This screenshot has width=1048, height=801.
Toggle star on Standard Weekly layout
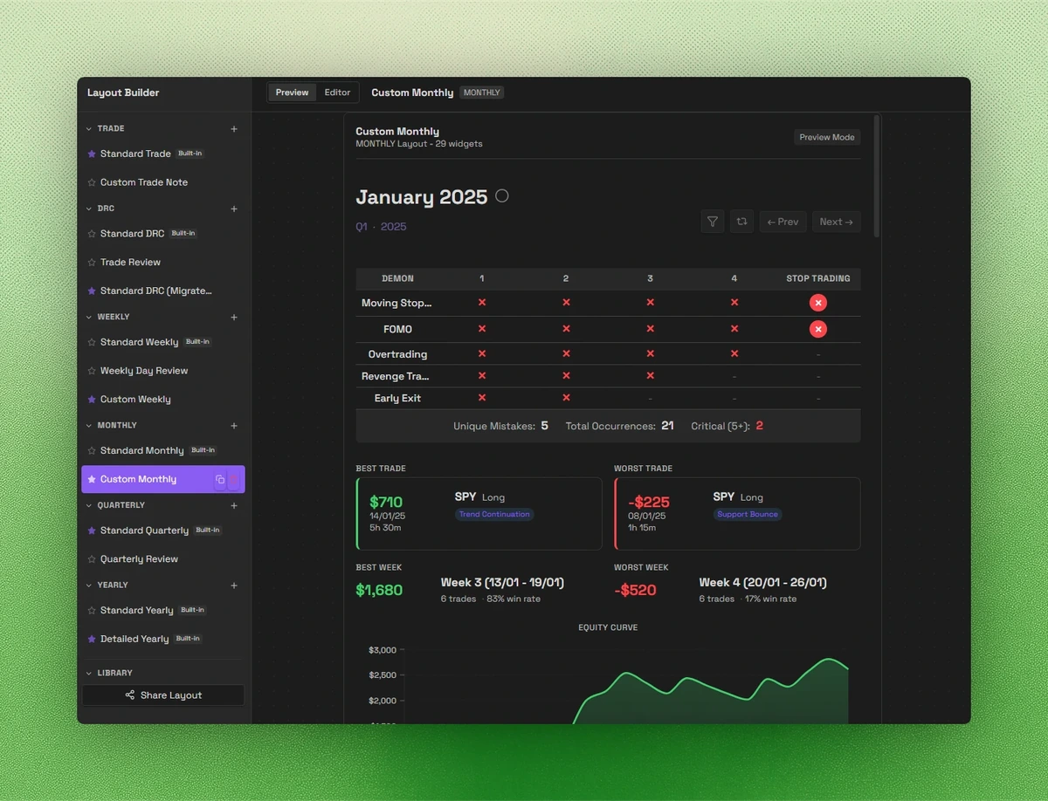click(x=92, y=342)
